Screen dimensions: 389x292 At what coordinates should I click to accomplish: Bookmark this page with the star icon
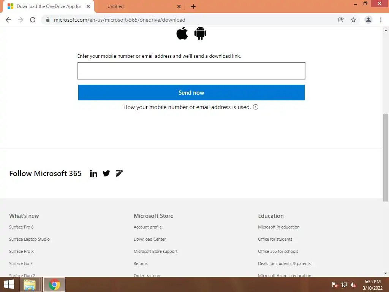click(x=353, y=20)
